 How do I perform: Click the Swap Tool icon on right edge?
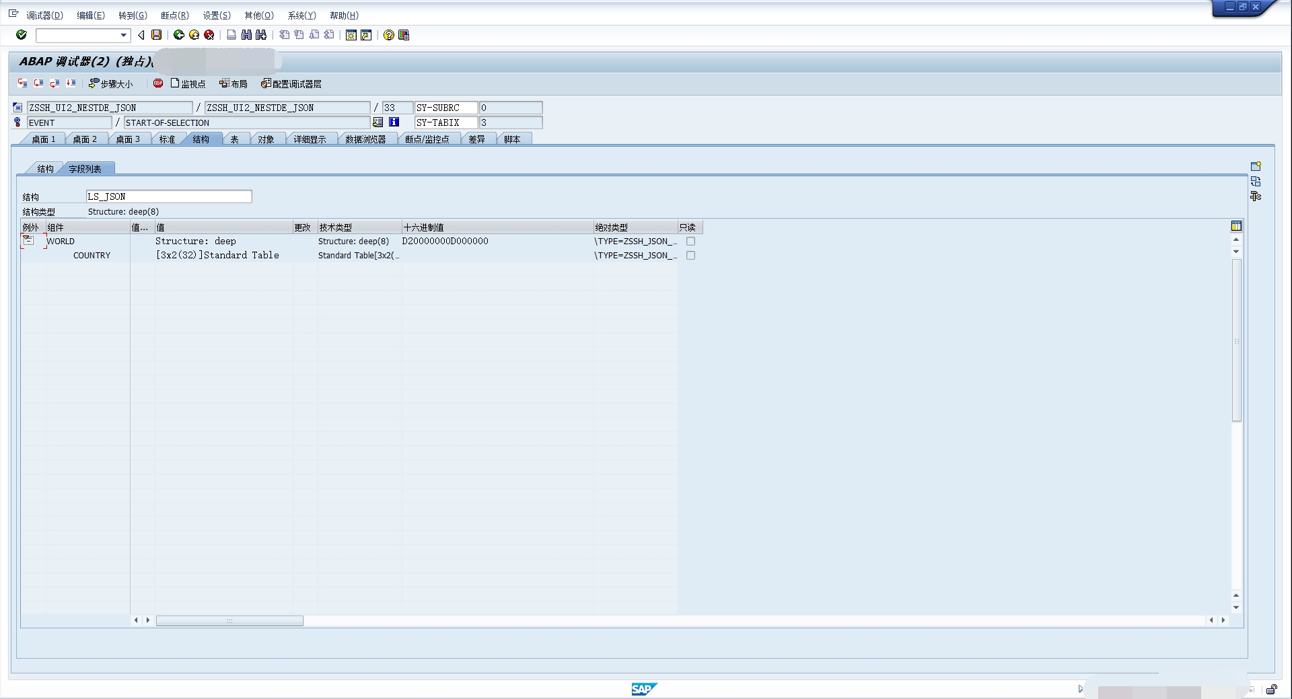point(1256,182)
